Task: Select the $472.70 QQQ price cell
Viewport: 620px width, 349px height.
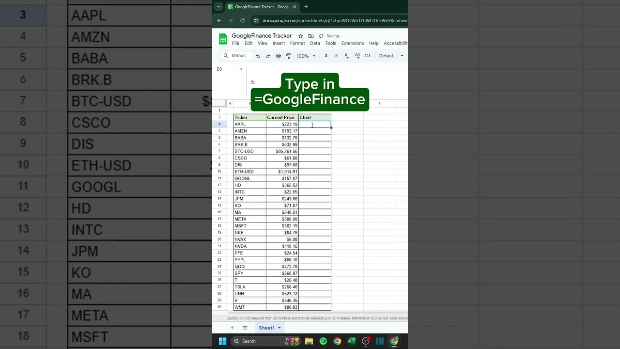Action: pyautogui.click(x=282, y=267)
